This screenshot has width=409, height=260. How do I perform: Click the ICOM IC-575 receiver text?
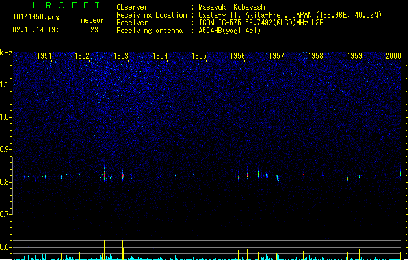tap(261, 23)
